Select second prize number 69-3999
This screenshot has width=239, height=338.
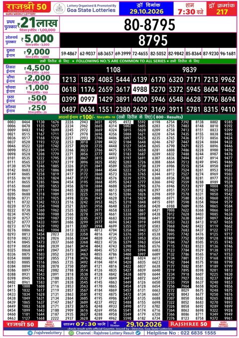click(122, 53)
